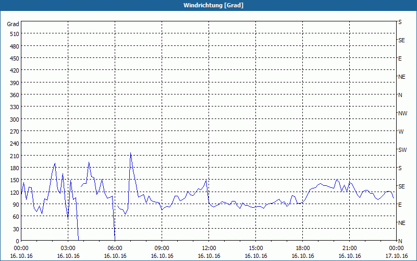Click the "16.10.16" date under 21:00
The width and height of the screenshot is (417, 261).
[x=349, y=256]
